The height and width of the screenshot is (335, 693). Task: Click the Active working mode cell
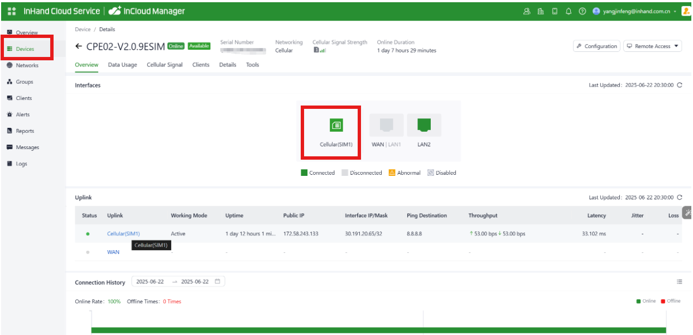[178, 234]
